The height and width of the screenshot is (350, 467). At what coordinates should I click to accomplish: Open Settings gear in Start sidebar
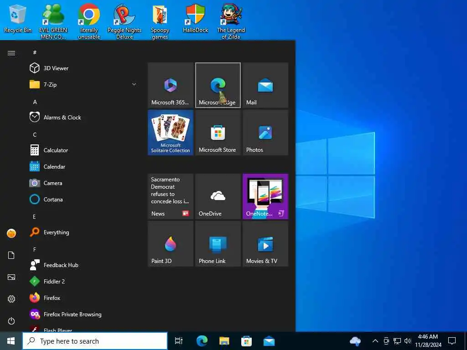[x=11, y=299]
